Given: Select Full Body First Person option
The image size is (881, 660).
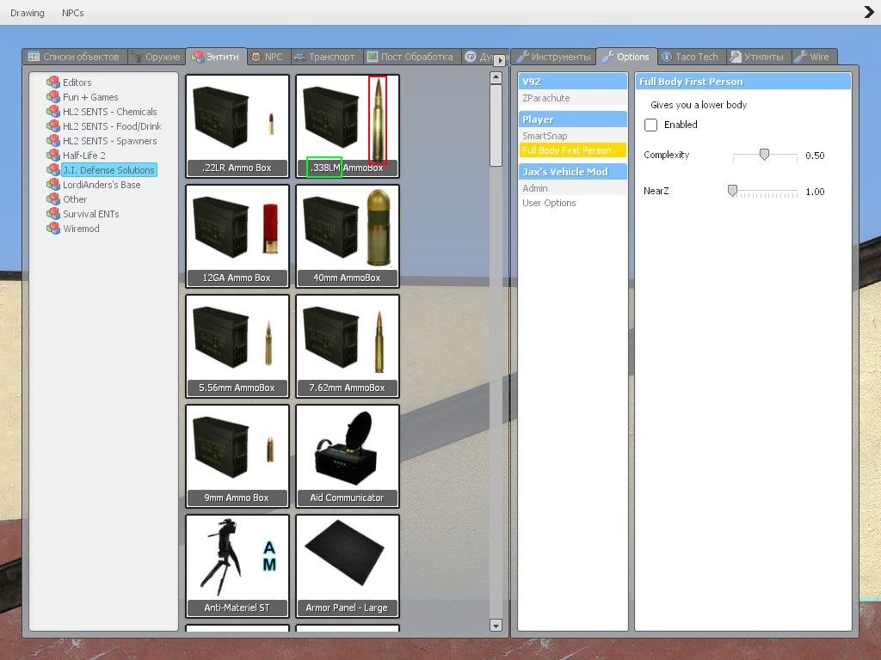Looking at the screenshot, I should pyautogui.click(x=572, y=150).
